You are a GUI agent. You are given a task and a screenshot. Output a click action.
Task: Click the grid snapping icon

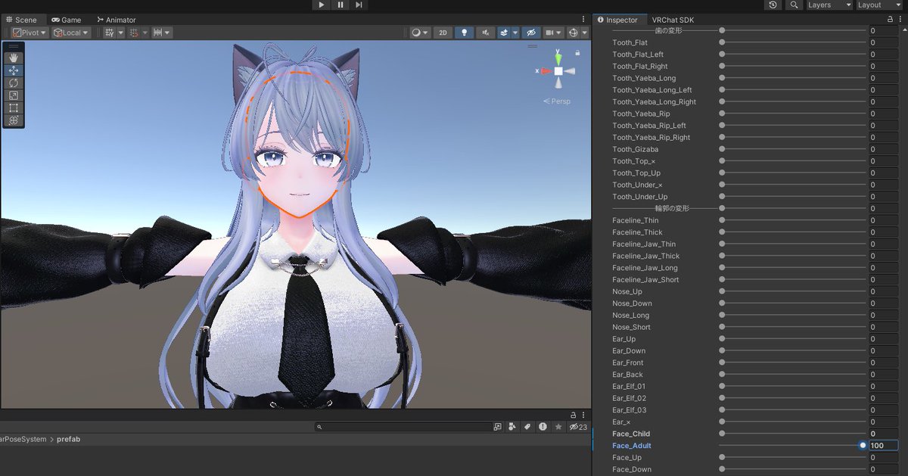110,33
